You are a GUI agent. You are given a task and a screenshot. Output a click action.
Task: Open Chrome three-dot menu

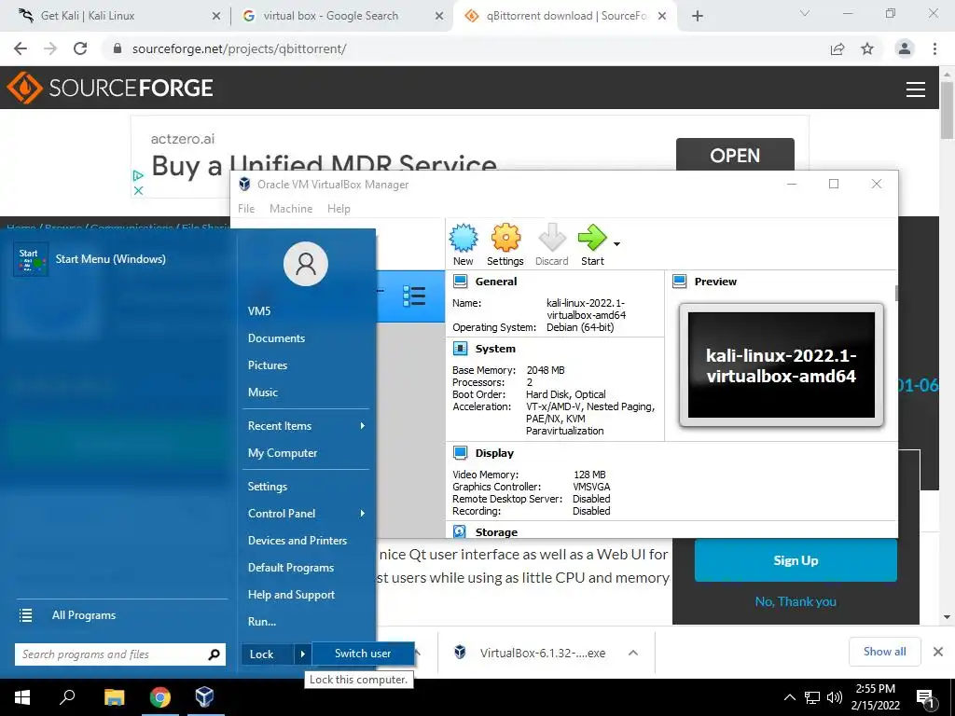934,48
